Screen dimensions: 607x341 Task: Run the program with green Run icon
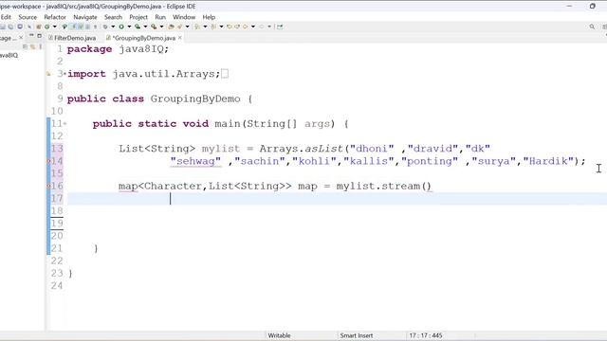pyautogui.click(x=121, y=27)
